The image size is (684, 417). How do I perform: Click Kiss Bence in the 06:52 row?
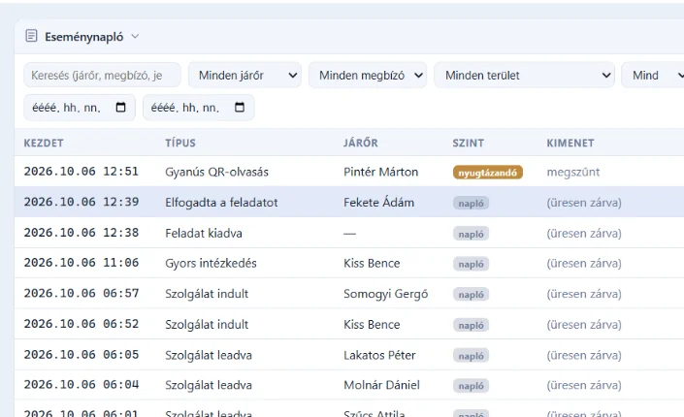(372, 325)
